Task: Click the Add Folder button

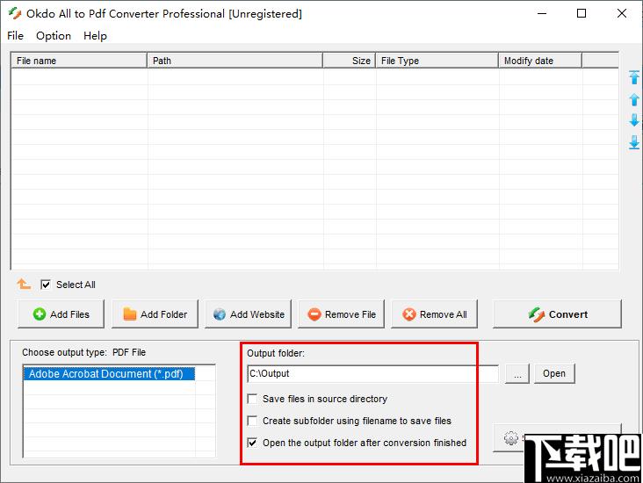Action: tap(155, 314)
